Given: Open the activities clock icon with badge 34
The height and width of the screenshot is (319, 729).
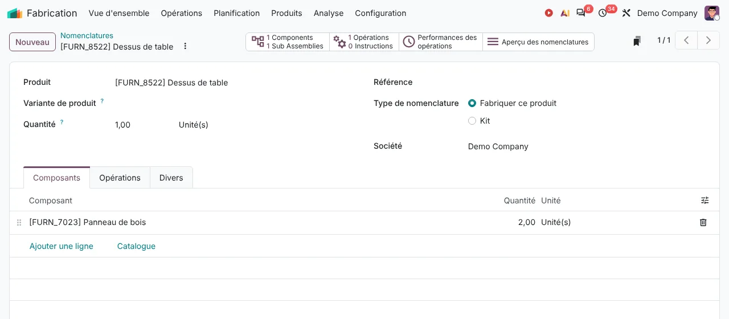Looking at the screenshot, I should (x=603, y=13).
